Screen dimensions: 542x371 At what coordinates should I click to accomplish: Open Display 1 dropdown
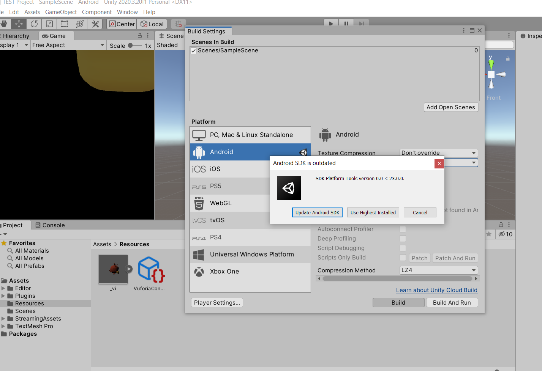(x=14, y=45)
